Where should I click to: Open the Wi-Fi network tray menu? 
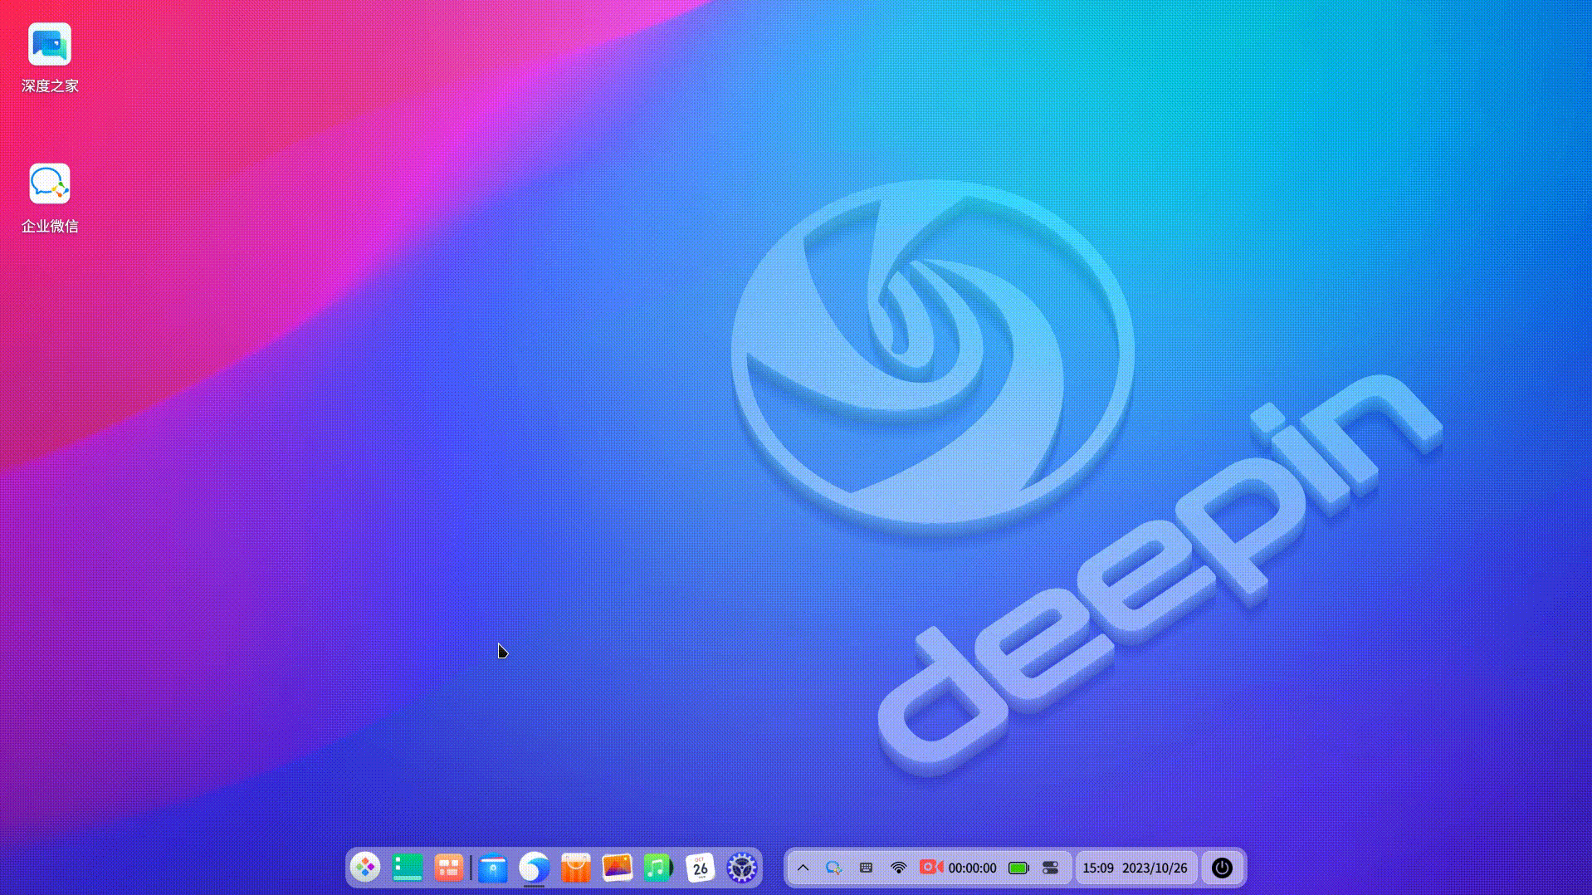[898, 868]
